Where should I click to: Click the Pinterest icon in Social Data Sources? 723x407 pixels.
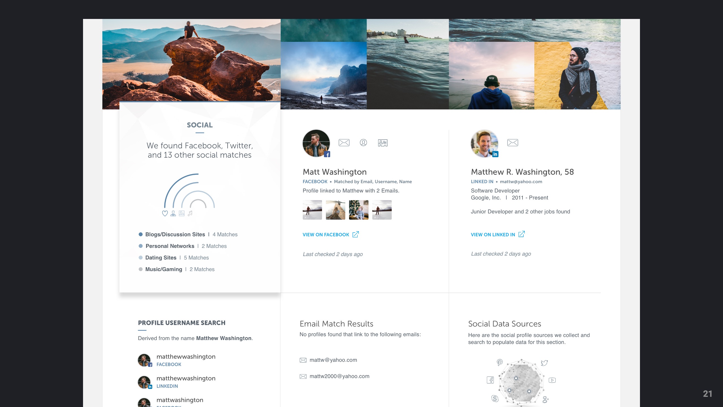click(500, 362)
